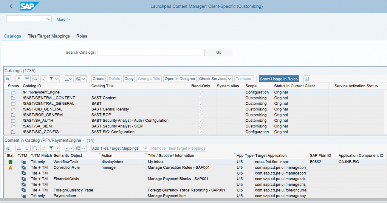
Task: Toggle Read-Only checkbox for /PF1/PaymentEngine
Action: point(200,92)
